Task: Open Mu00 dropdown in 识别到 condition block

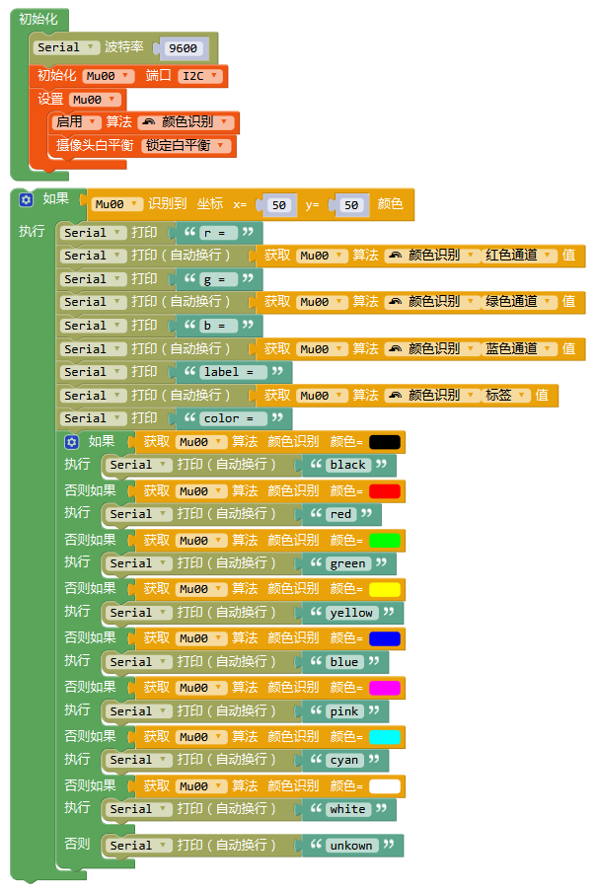Action: click(117, 204)
